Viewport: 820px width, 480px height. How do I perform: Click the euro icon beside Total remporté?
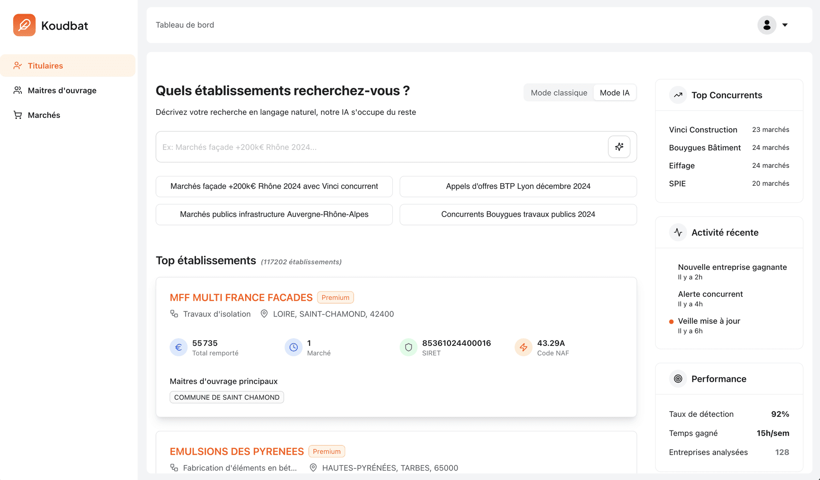(179, 348)
